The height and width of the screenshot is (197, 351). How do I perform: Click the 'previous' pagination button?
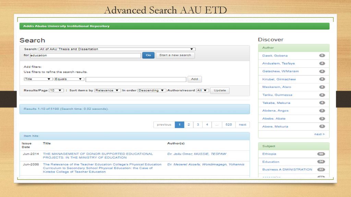(164, 124)
